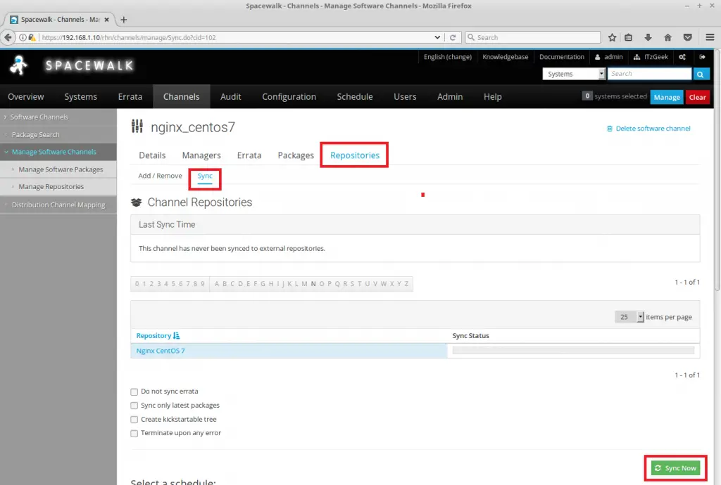721x485 pixels.
Task: Click the Sync Now button
Action: [x=675, y=468]
